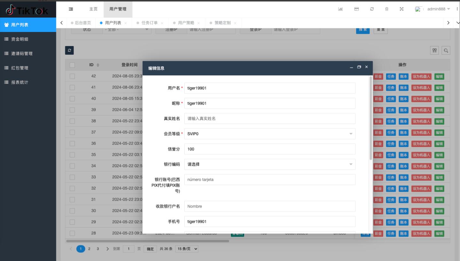This screenshot has height=261, width=460.
Task: Click the table refresh button above list
Action: pos(69,50)
